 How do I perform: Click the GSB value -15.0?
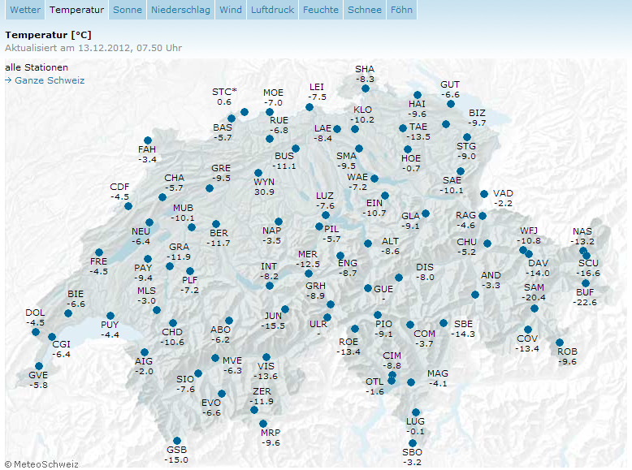coord(176,460)
